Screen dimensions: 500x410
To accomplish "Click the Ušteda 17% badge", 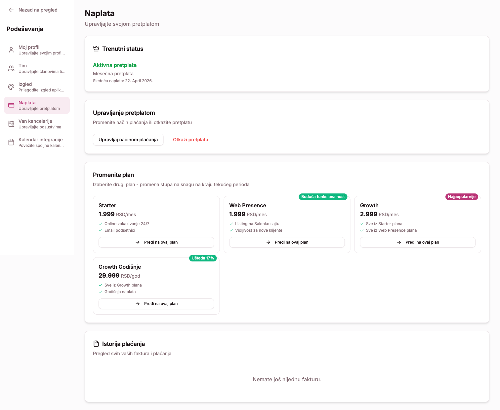I will click(x=203, y=258).
